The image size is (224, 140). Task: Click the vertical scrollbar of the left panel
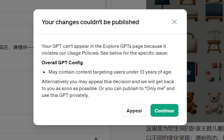pyautogui.click(x=106, y=4)
